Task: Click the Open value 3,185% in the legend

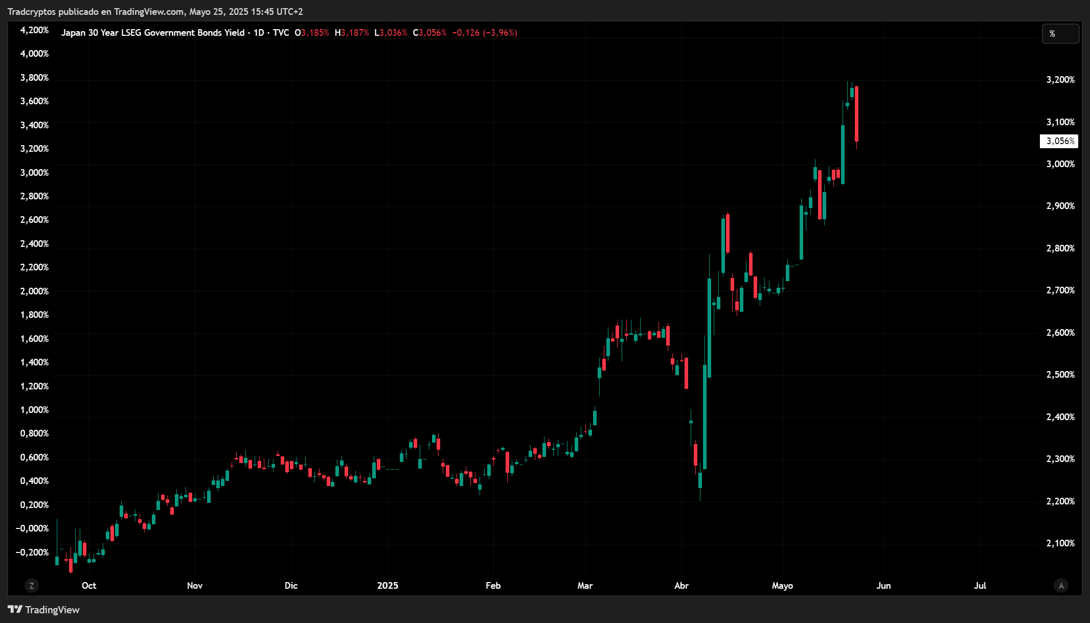Action: [315, 33]
